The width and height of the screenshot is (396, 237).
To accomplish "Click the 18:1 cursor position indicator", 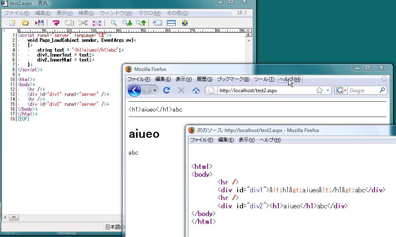I will click(x=242, y=13).
